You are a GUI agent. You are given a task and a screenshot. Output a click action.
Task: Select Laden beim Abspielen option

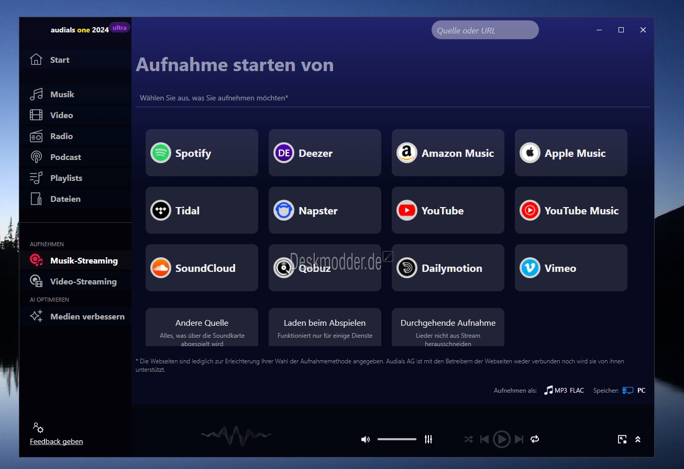(x=325, y=327)
